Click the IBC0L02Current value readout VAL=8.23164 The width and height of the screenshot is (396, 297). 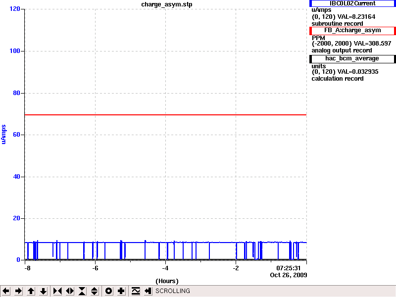(356, 17)
